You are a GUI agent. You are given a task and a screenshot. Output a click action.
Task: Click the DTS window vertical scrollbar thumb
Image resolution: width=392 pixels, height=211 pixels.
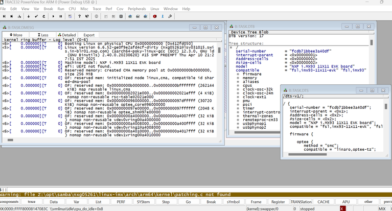[386, 106]
